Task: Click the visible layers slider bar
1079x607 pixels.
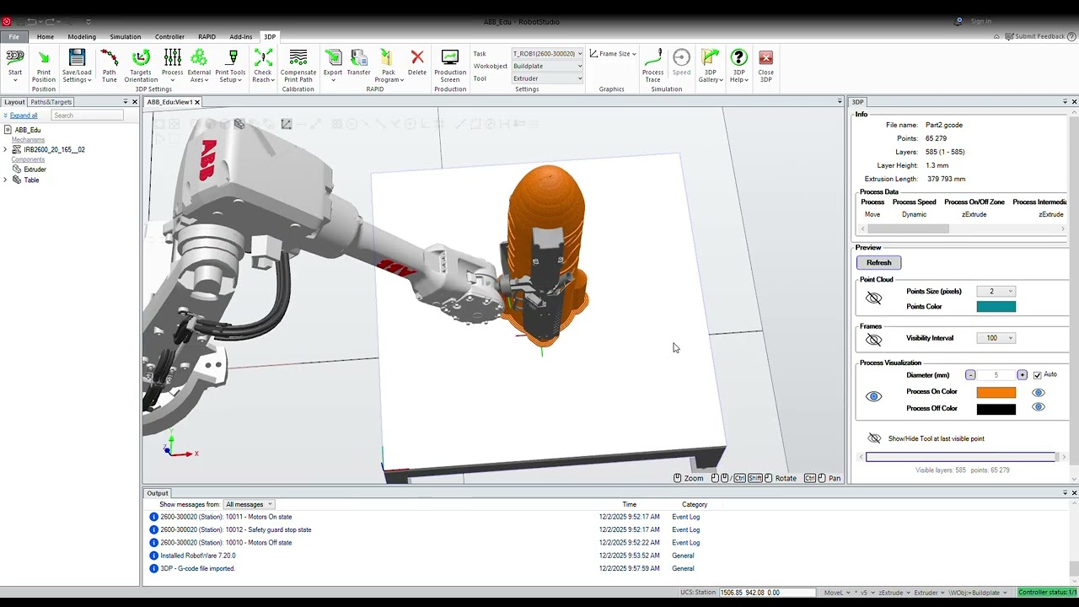Action: [961, 457]
